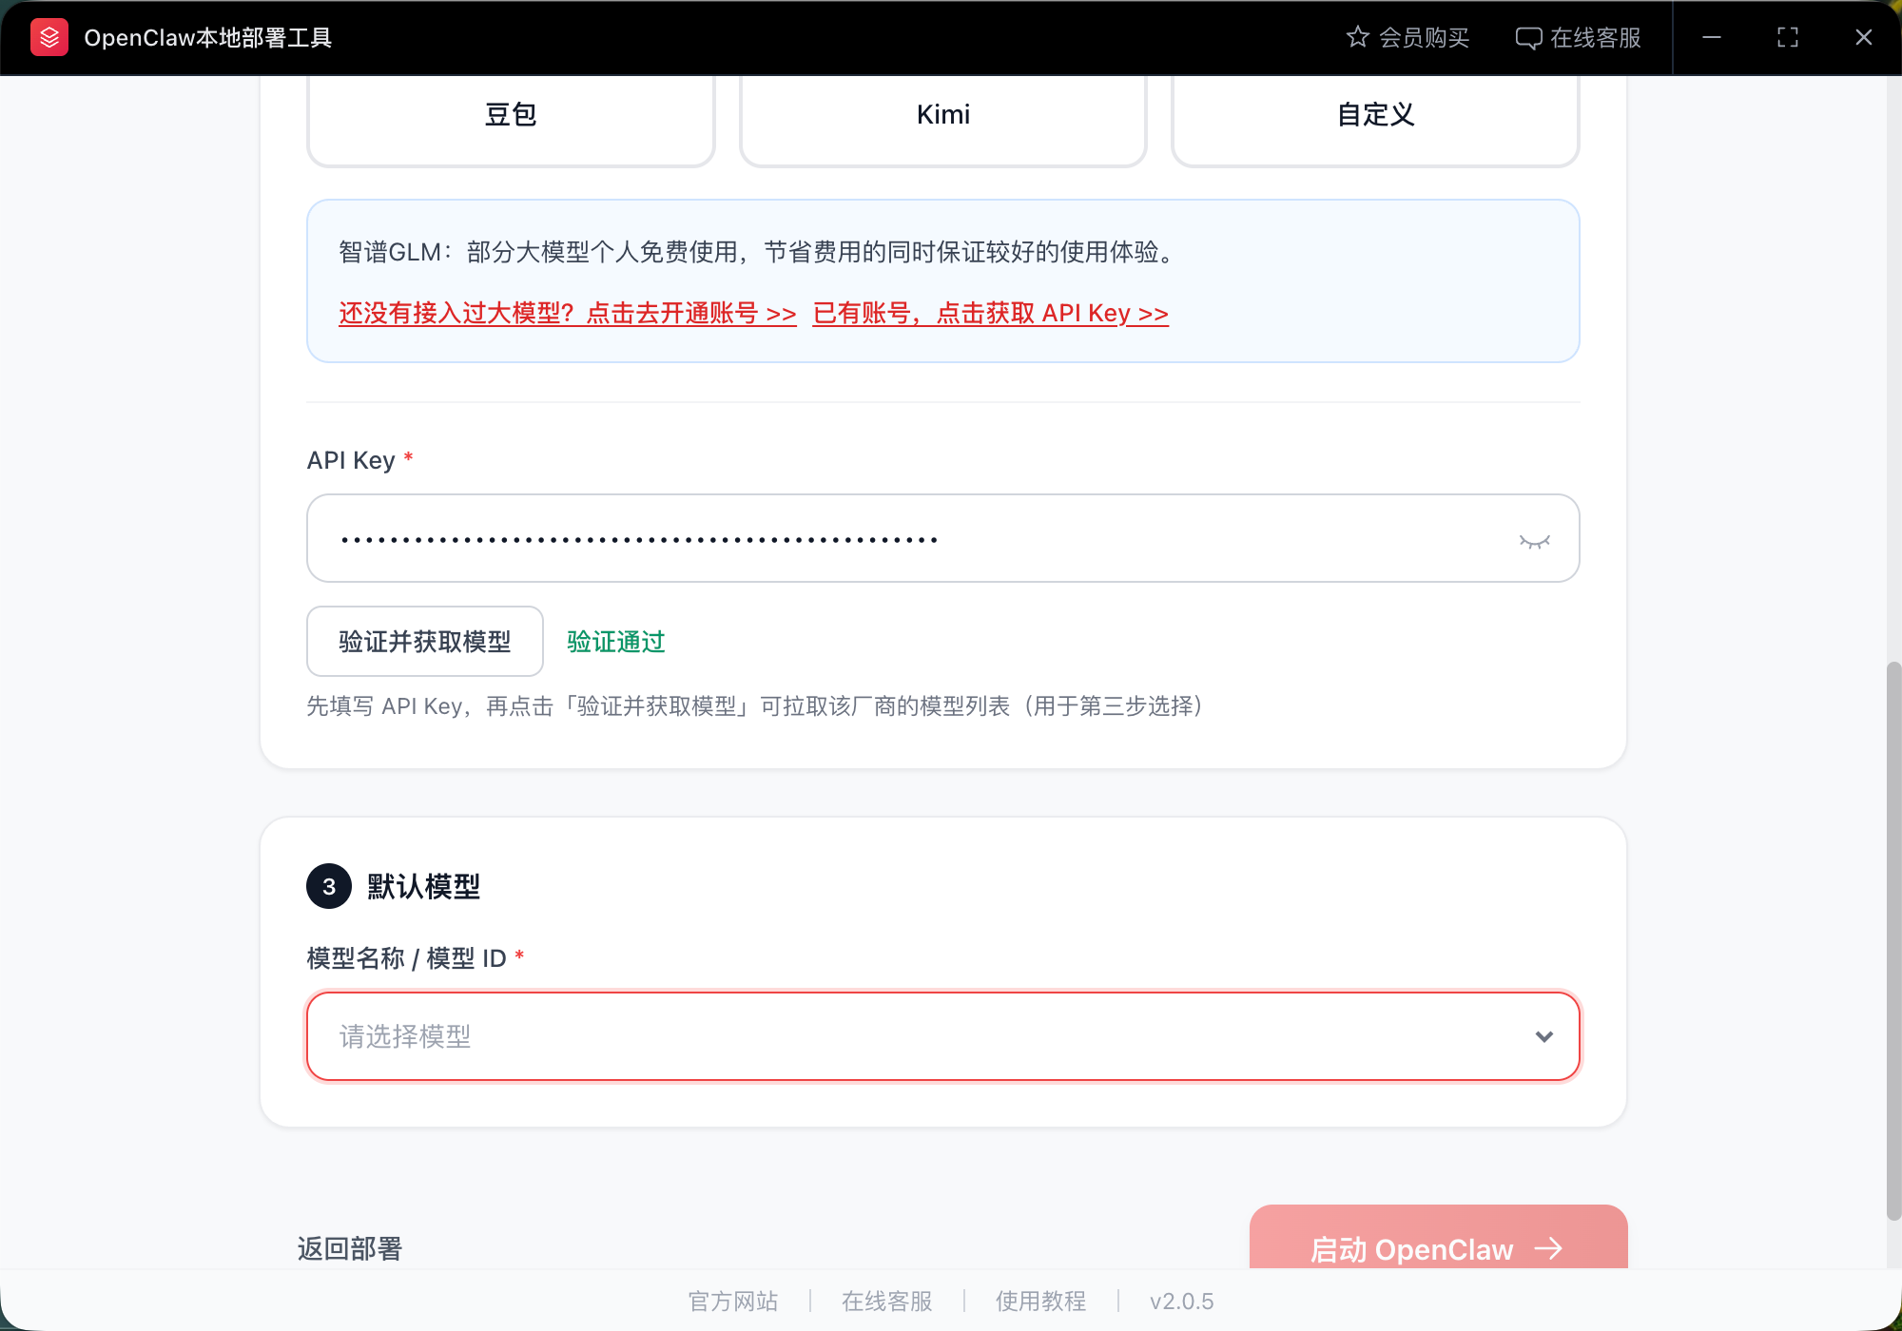Click the OpenClaw app logo icon
This screenshot has height=1331, width=1902.
[49, 37]
